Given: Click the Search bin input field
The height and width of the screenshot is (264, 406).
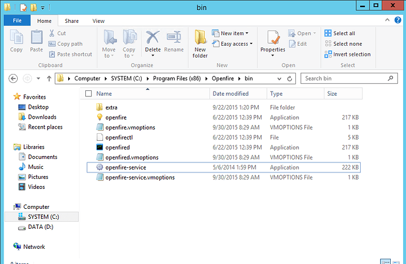Looking at the screenshot, I should [349, 79].
